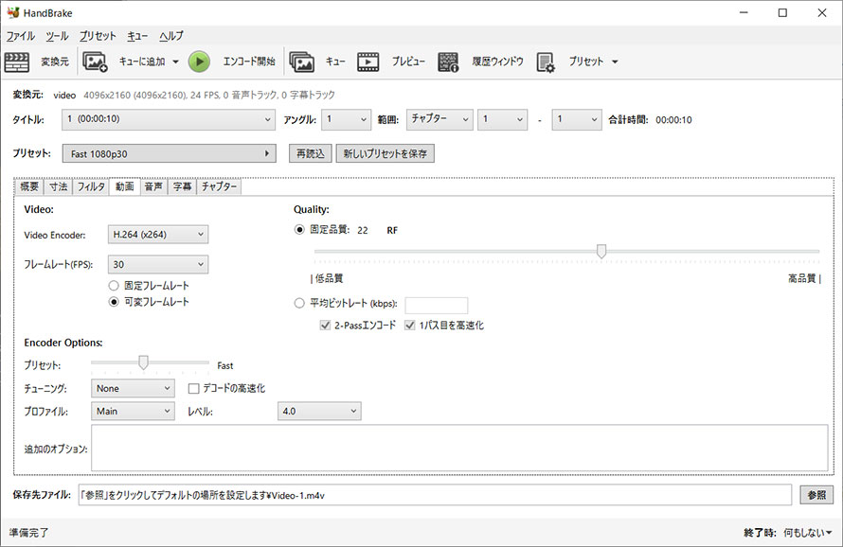Open the プリセット menu in menu bar
The height and width of the screenshot is (547, 843).
pos(98,36)
